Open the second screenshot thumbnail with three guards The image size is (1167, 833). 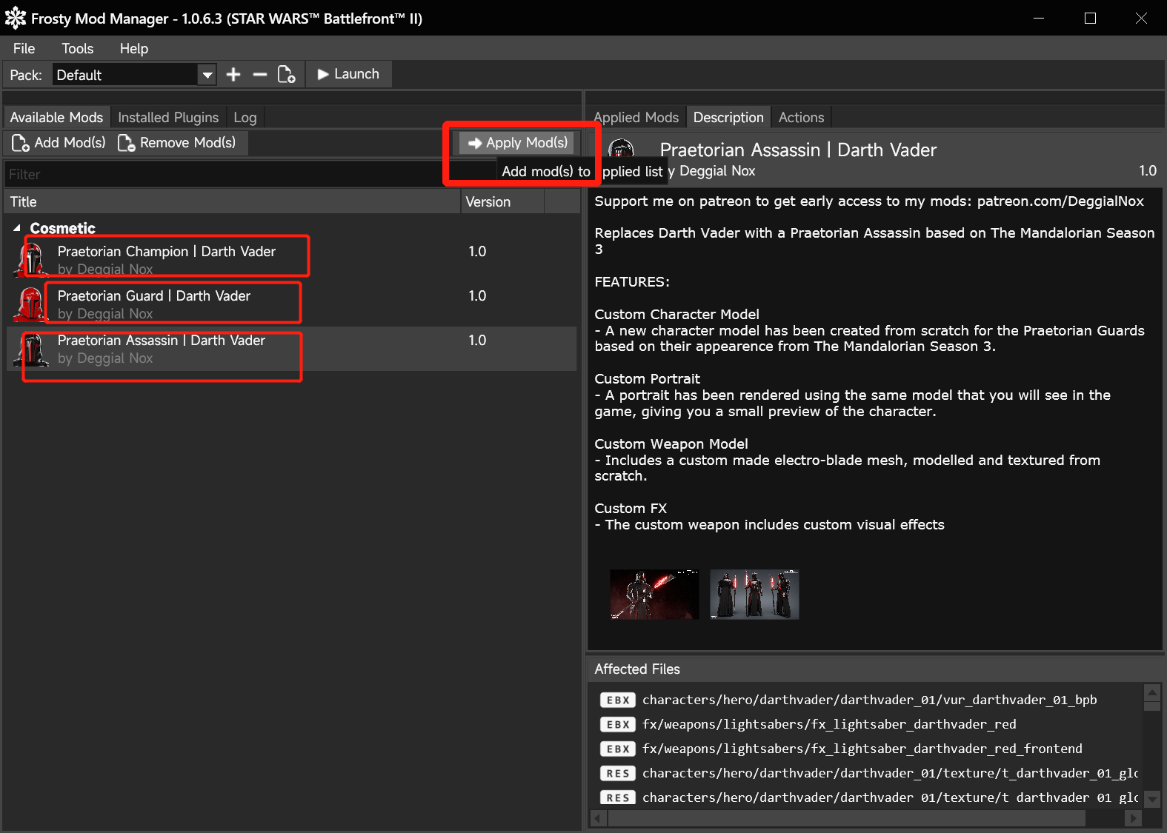coord(754,594)
